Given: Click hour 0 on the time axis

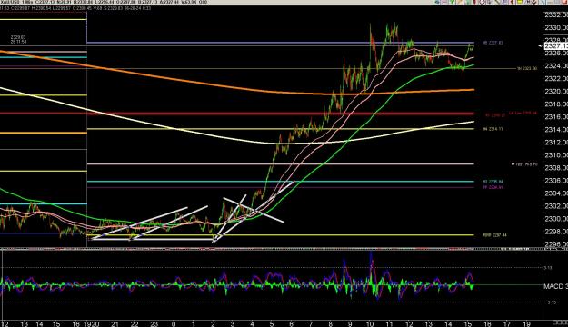Looking at the screenshot, I should tap(174, 323).
